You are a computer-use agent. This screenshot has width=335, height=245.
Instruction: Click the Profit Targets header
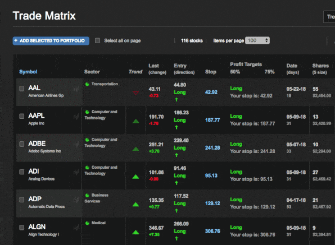click(246, 64)
